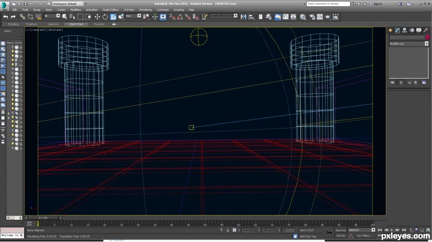Open the Rendered Frame Window icon
The width and height of the screenshot is (432, 242).
pos(320,17)
